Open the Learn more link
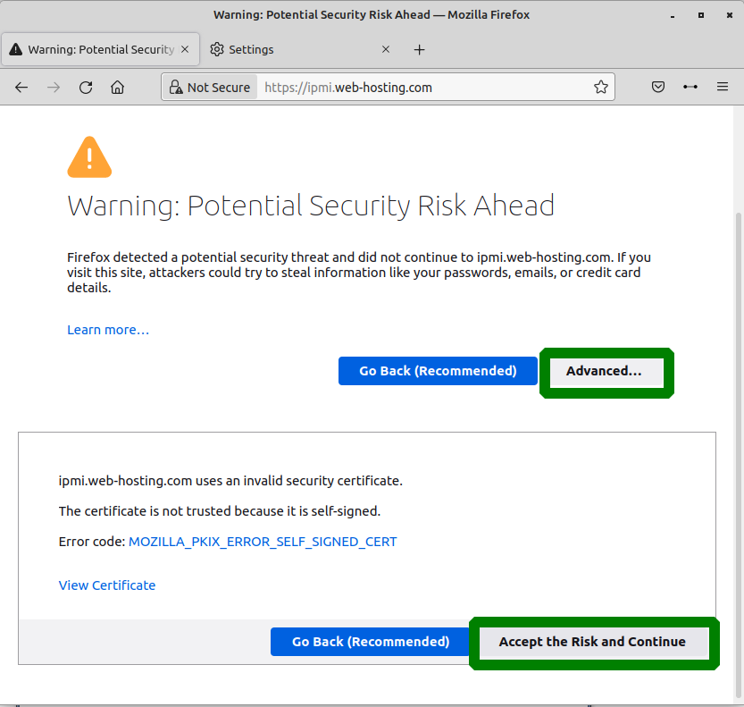 pos(108,330)
